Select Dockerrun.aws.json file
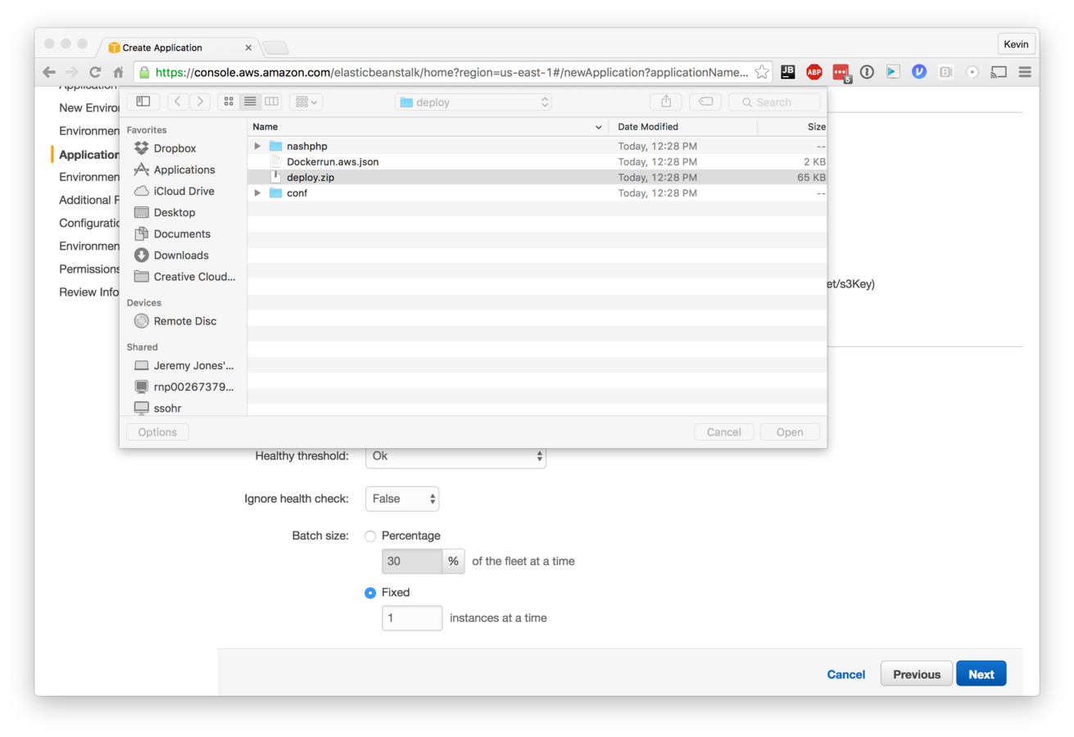 coord(537,161)
